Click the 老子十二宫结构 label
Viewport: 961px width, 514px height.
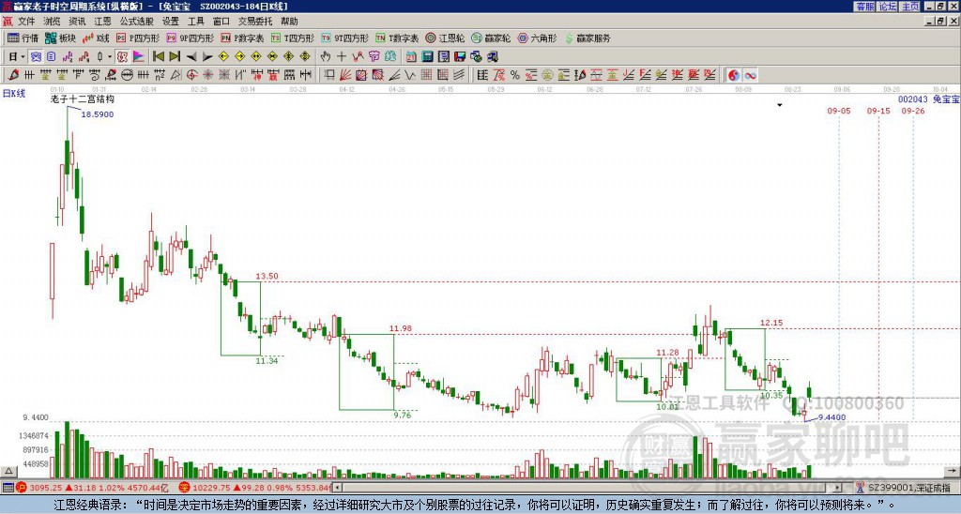pos(83,99)
